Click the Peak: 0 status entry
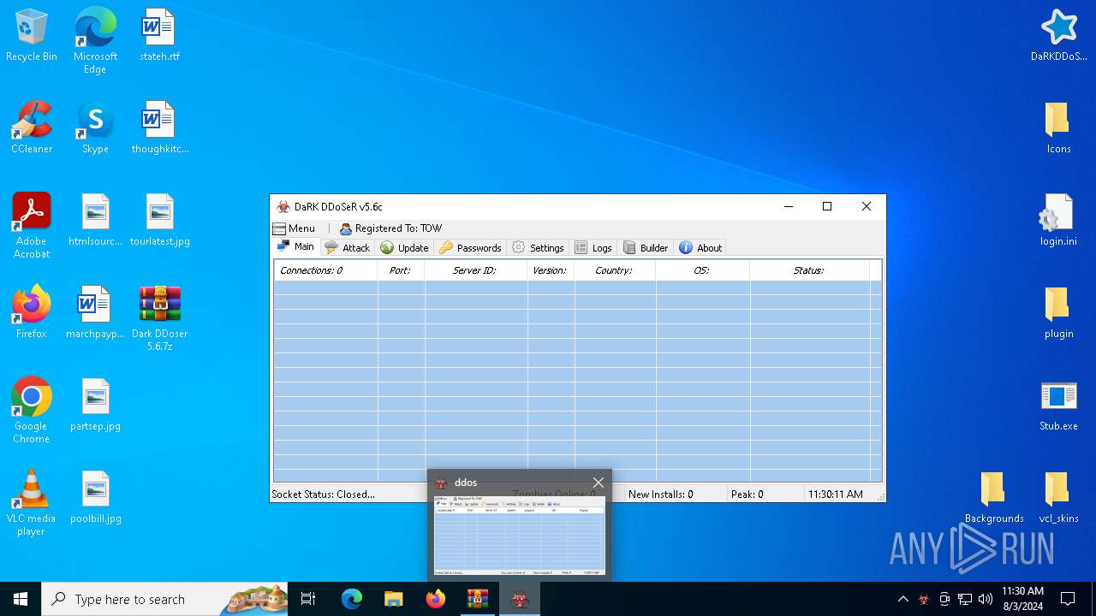The image size is (1096, 616). [747, 495]
